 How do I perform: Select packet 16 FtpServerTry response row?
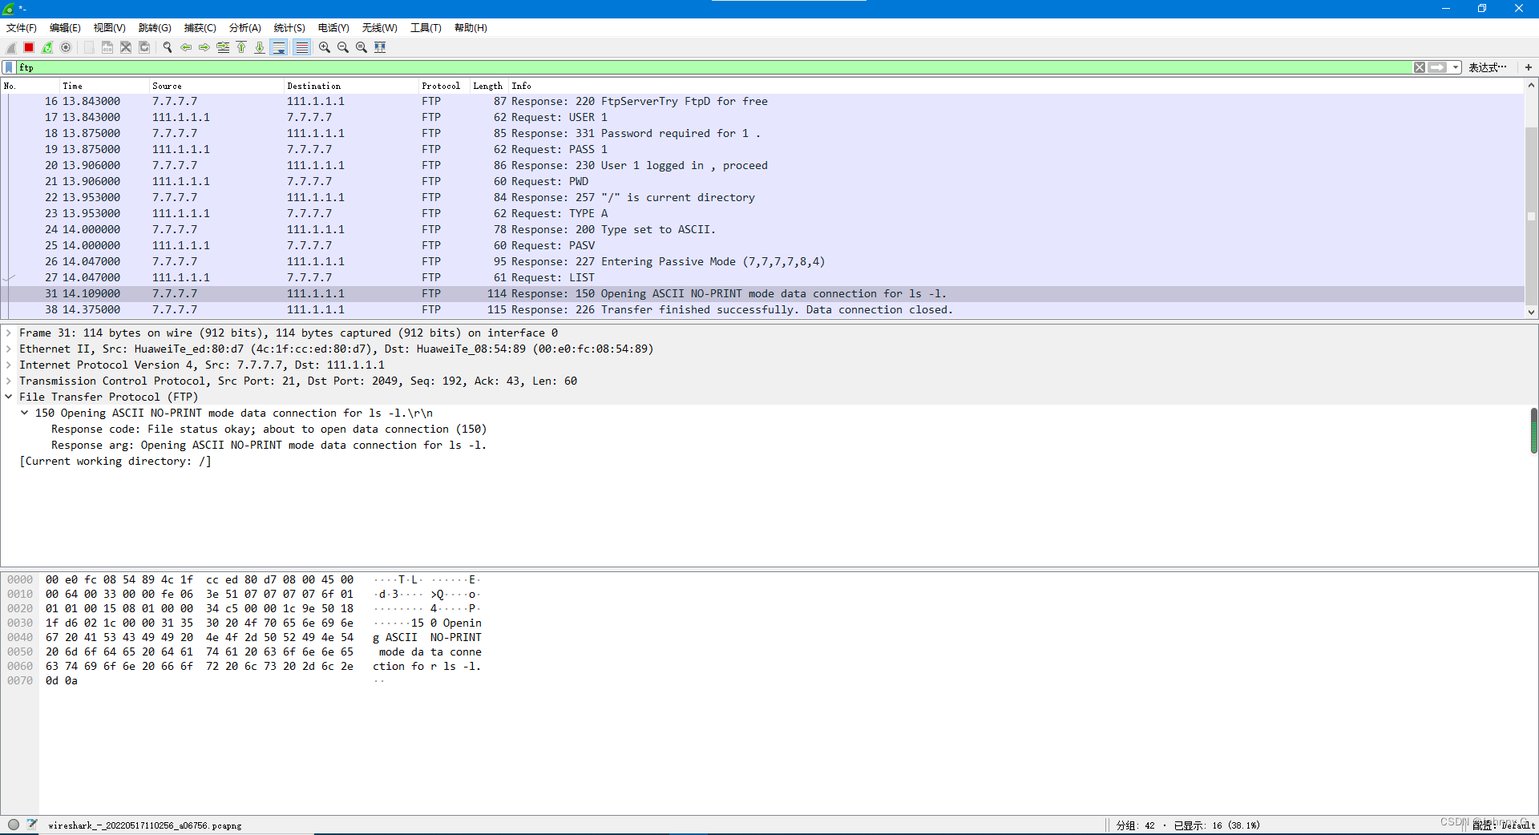762,102
